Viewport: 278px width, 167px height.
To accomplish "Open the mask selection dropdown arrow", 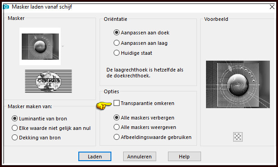I will (x=62, y=46).
